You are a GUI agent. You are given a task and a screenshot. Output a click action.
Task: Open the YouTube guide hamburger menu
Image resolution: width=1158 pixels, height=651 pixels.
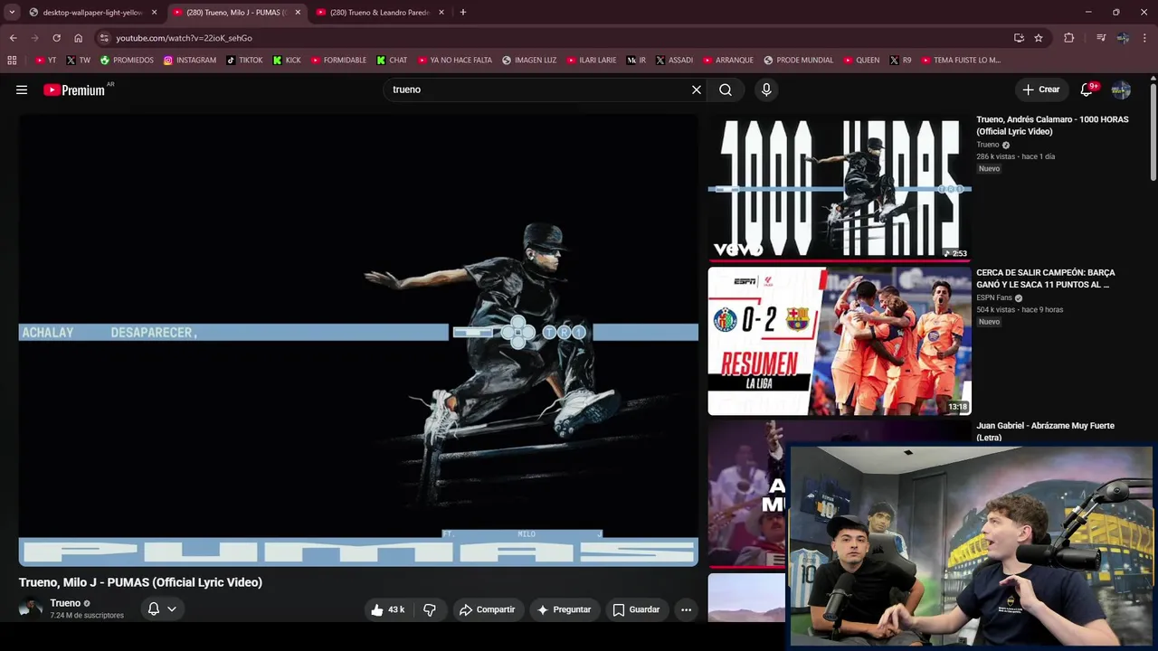[x=22, y=90]
